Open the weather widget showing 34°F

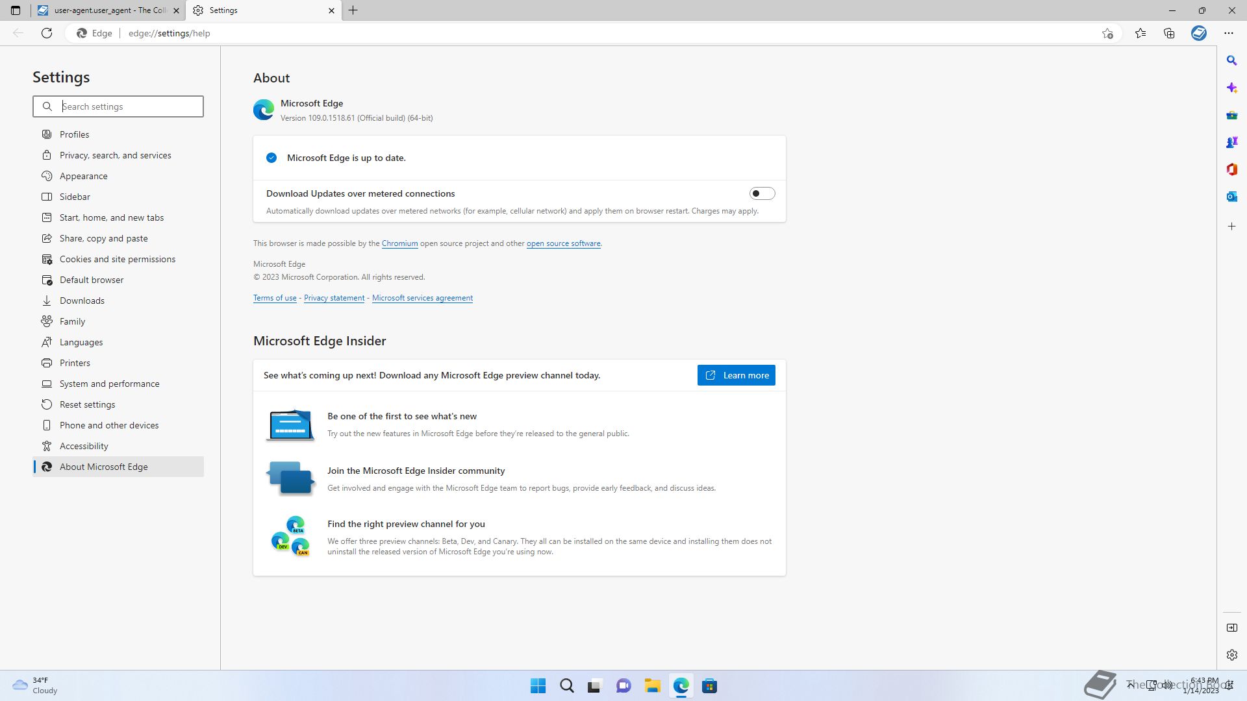click(35, 685)
